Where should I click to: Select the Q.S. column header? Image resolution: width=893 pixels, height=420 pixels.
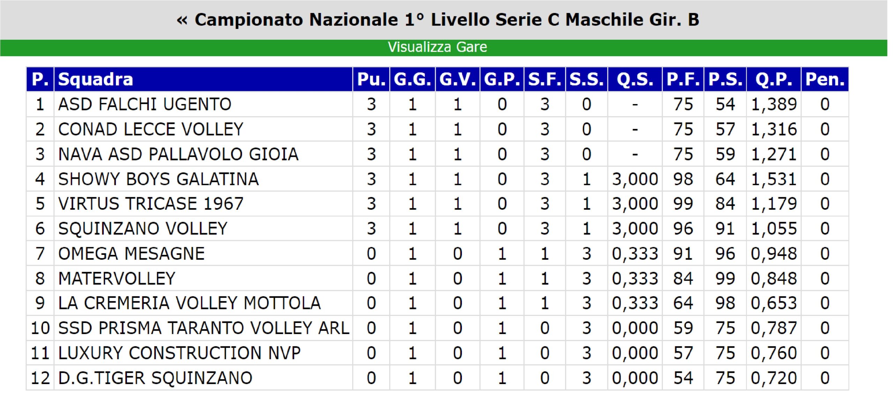pos(635,79)
